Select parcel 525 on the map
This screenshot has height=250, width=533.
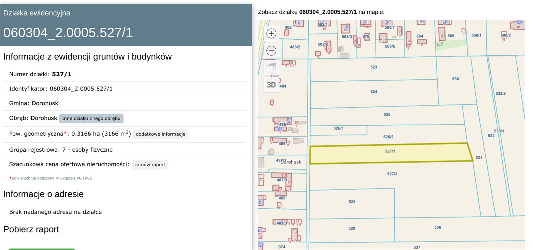[x=387, y=117]
